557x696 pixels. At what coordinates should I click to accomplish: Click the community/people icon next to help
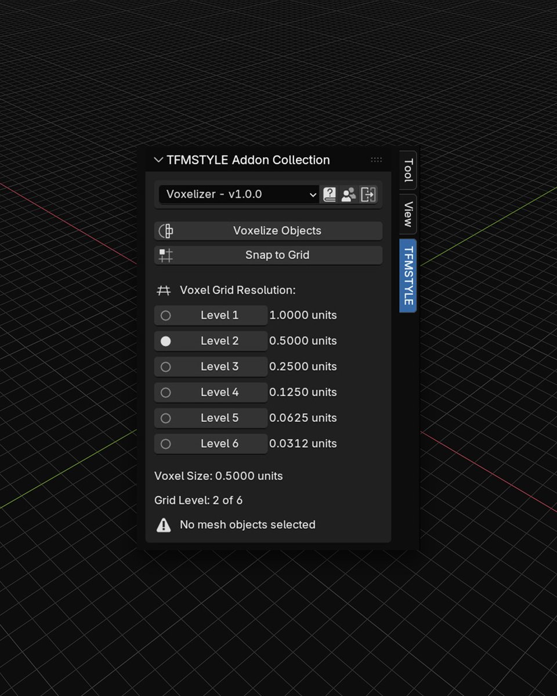(348, 194)
